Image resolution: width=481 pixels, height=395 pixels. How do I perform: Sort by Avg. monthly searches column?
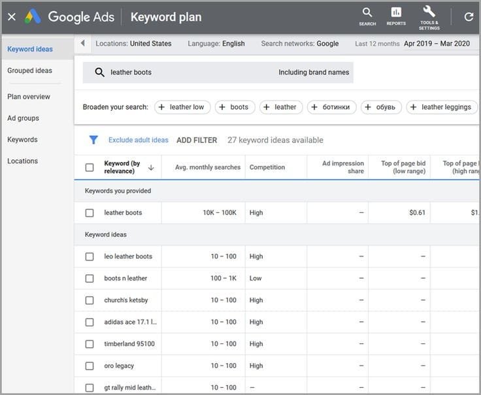coord(208,167)
